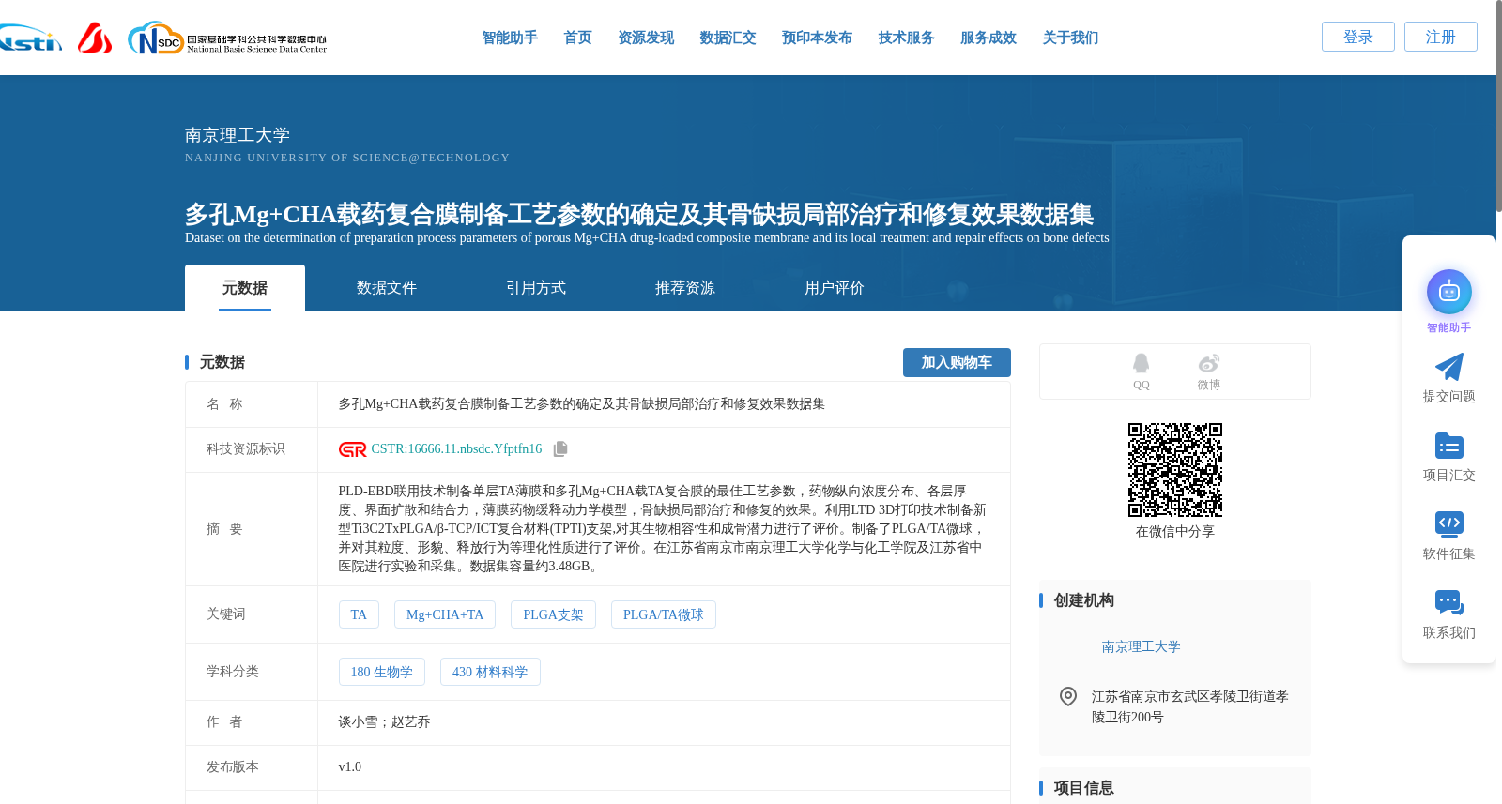The image size is (1502, 804).
Task: Open the 项目汇交 folder icon
Action: (x=1448, y=446)
